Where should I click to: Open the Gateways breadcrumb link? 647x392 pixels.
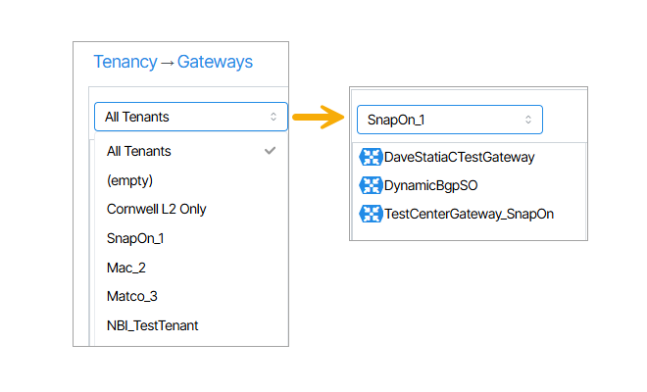(215, 62)
